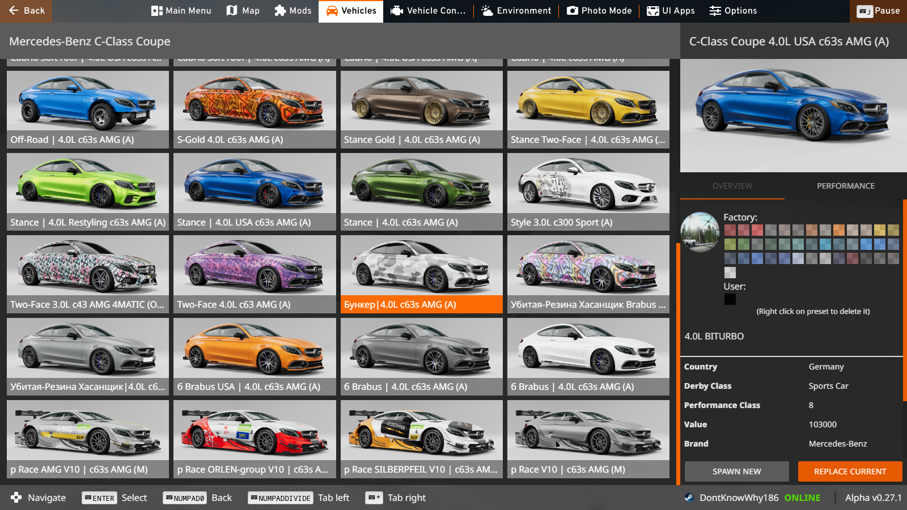Select the p Race ORLEN-group V10 tile
The image size is (907, 510).
(x=255, y=439)
